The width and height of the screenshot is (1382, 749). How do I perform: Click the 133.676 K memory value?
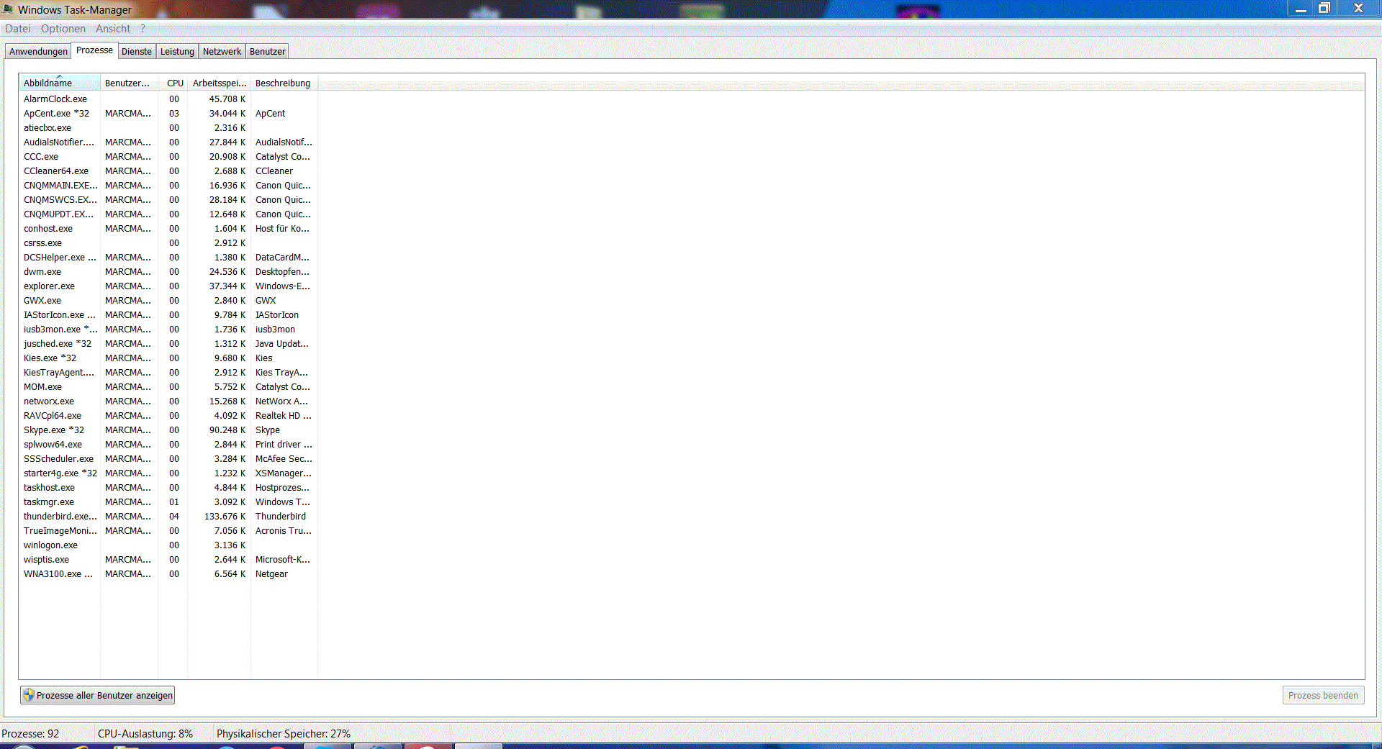[x=225, y=517]
